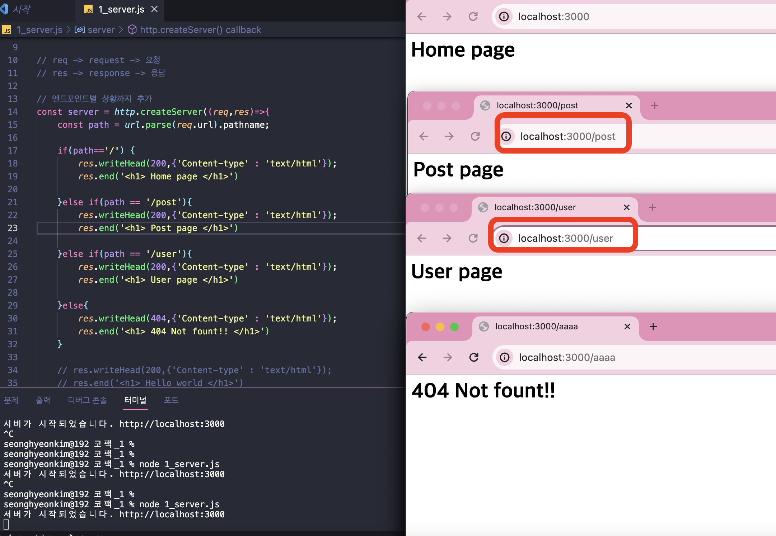The width and height of the screenshot is (776, 536).
Task: Open the 문제 problems panel tab
Action: [x=11, y=400]
